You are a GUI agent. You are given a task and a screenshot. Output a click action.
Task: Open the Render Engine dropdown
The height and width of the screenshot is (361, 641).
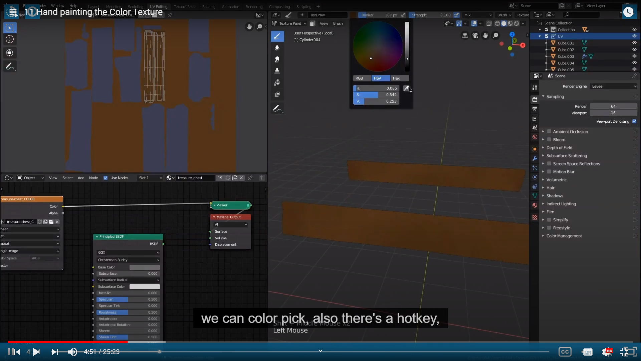(x=614, y=86)
